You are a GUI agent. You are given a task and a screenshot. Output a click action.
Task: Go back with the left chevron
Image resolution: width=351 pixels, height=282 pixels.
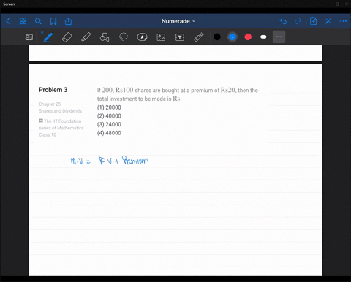pos(8,21)
